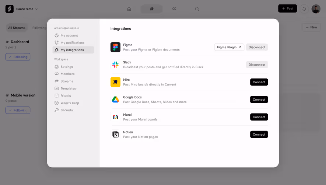Click 'Post Miro boards directly in Current' text
This screenshot has width=326, height=185.
pyautogui.click(x=150, y=84)
